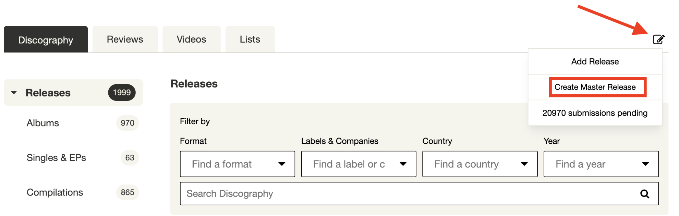Viewport: 679px width, 216px height.
Task: Open the Labels & Companies dropdown
Action: [358, 164]
